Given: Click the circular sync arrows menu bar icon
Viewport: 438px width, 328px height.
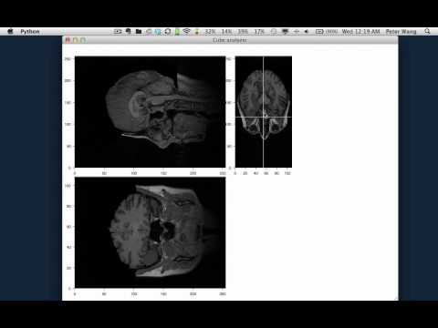Looking at the screenshot, I should point(168,31).
